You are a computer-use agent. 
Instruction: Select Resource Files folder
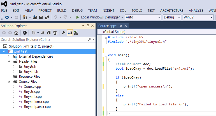pos(29,77)
